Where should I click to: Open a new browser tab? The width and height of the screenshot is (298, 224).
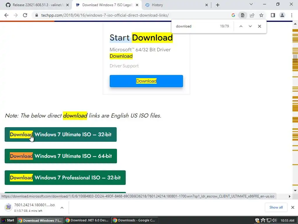click(x=218, y=5)
